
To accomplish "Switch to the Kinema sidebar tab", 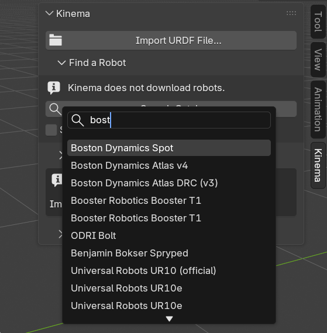I will (x=318, y=165).
